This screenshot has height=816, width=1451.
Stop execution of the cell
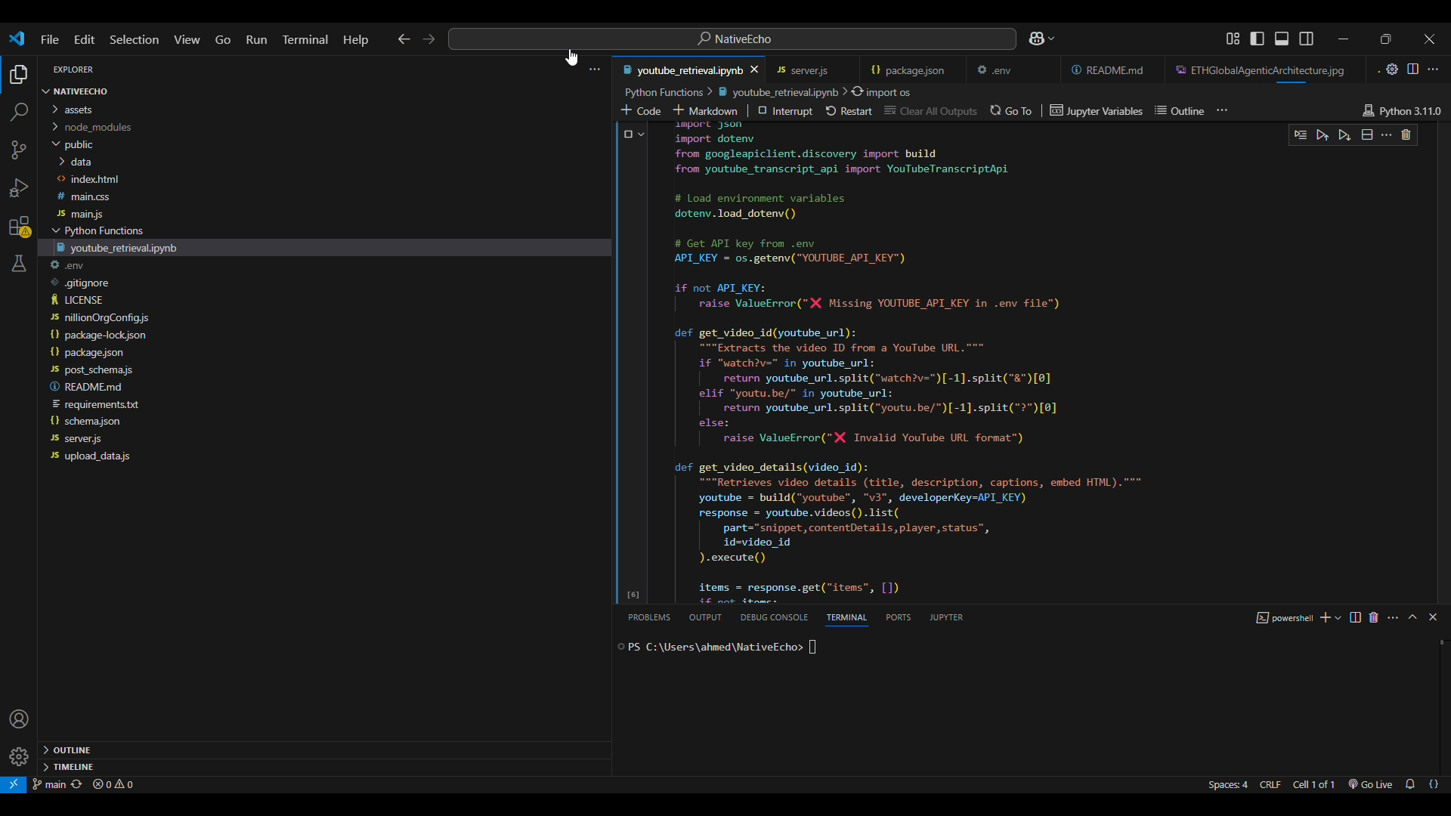[x=627, y=134]
